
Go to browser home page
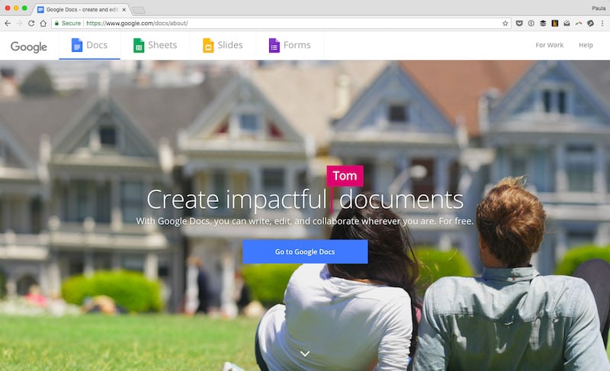click(x=43, y=24)
